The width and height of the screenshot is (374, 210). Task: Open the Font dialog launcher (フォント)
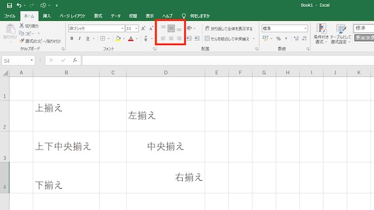[x=154, y=49]
